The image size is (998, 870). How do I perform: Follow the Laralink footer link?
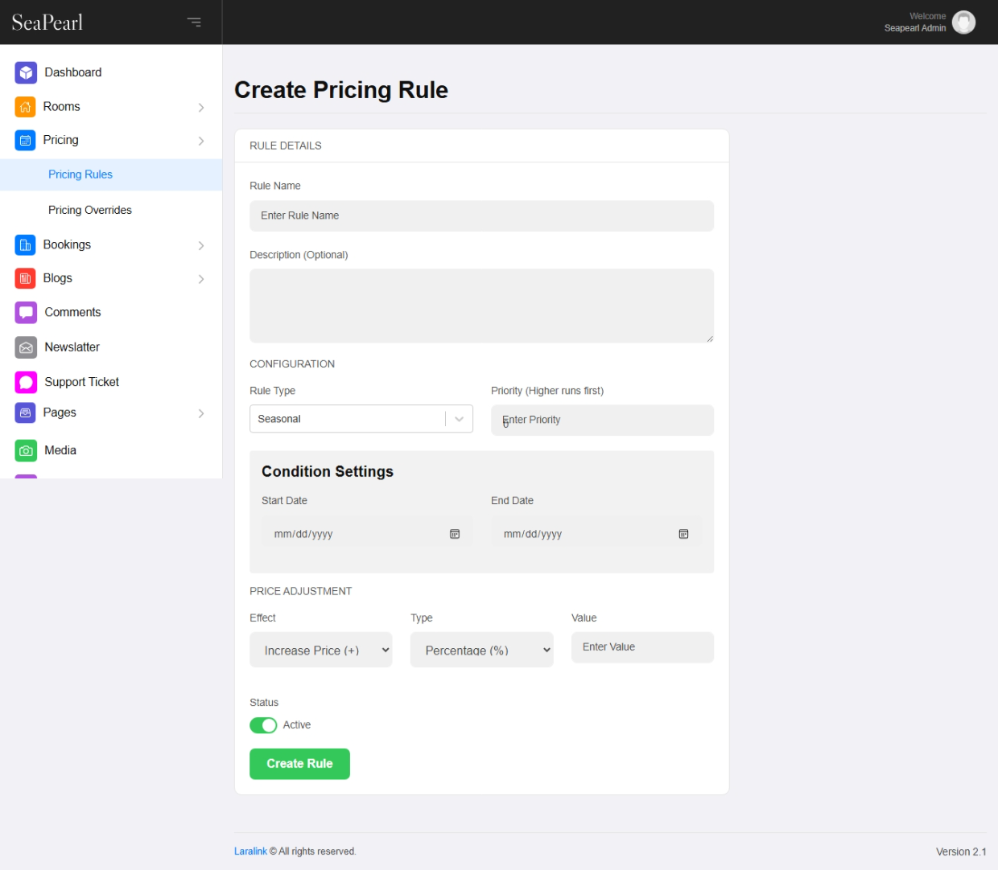250,852
